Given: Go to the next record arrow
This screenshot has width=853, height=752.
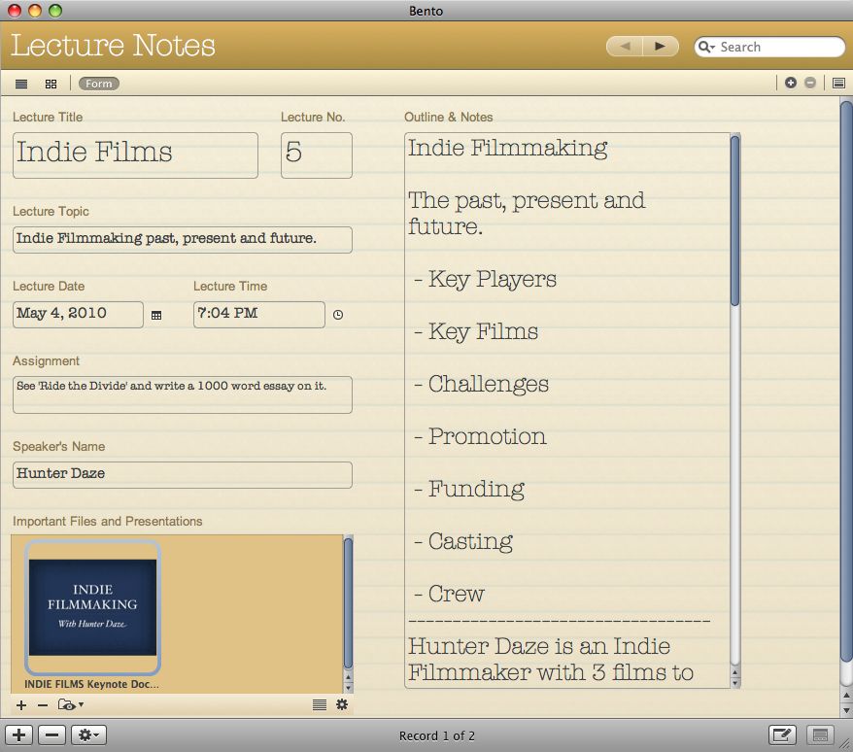Looking at the screenshot, I should tap(661, 47).
